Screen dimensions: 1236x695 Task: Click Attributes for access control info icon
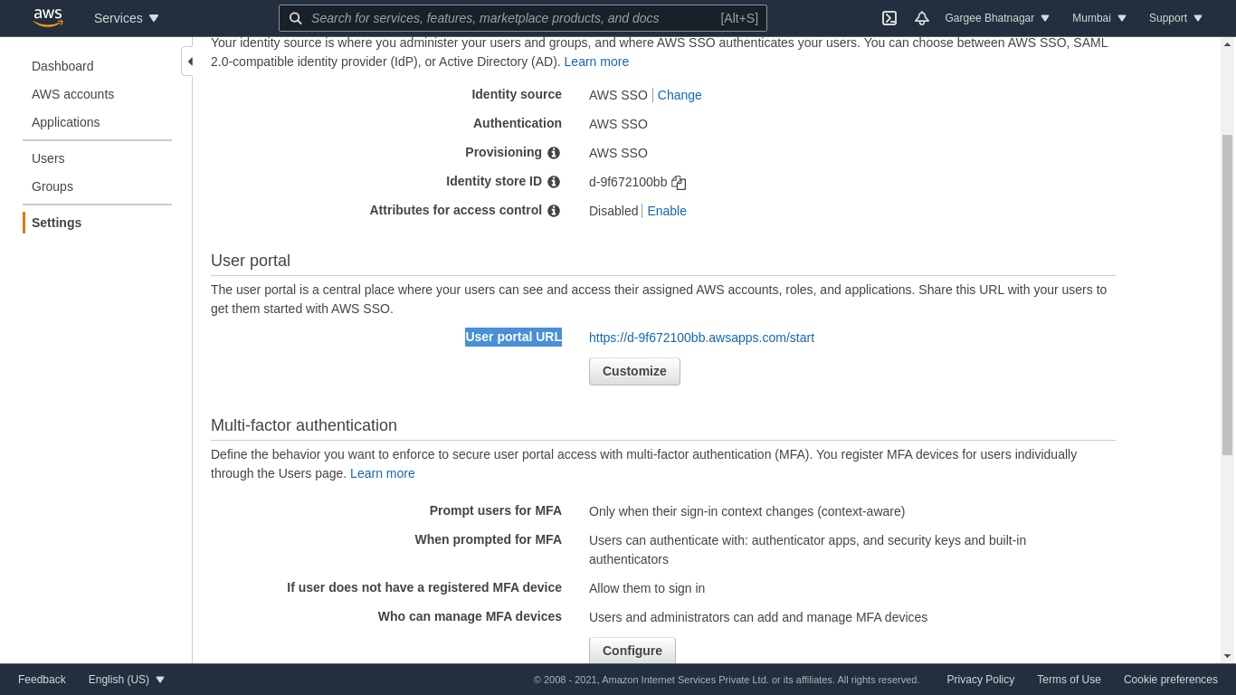point(554,211)
